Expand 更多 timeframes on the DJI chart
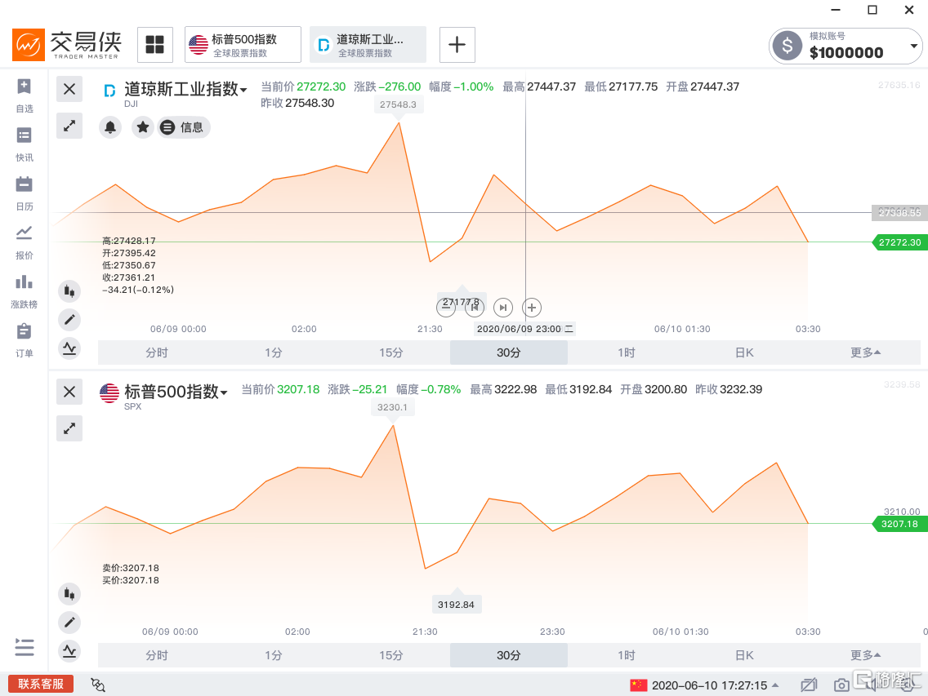Image resolution: width=928 pixels, height=696 pixels. click(x=865, y=352)
